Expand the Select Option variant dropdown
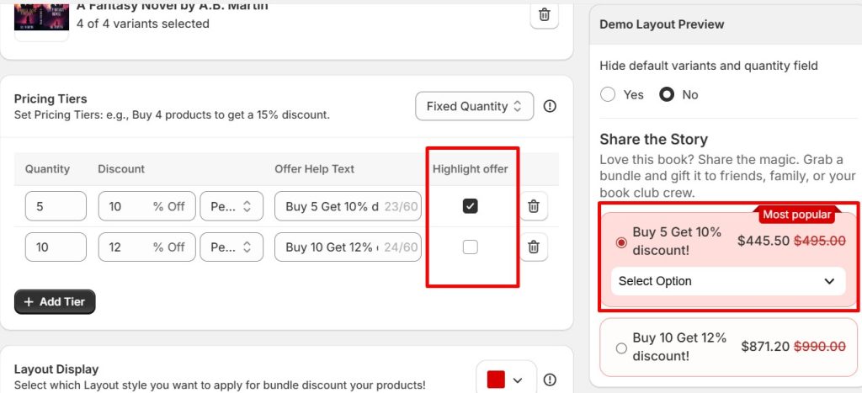This screenshot has width=862, height=393. pyautogui.click(x=726, y=281)
